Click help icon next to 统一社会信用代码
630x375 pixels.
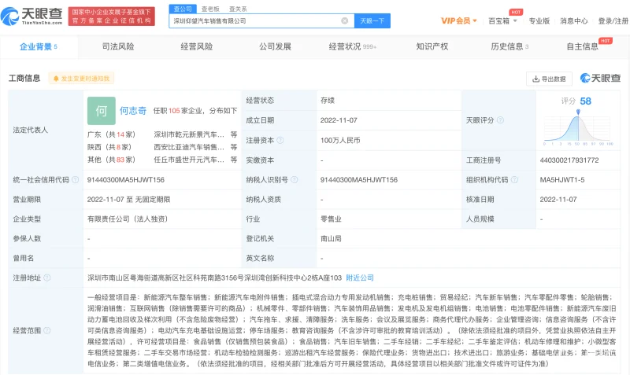(x=75, y=180)
